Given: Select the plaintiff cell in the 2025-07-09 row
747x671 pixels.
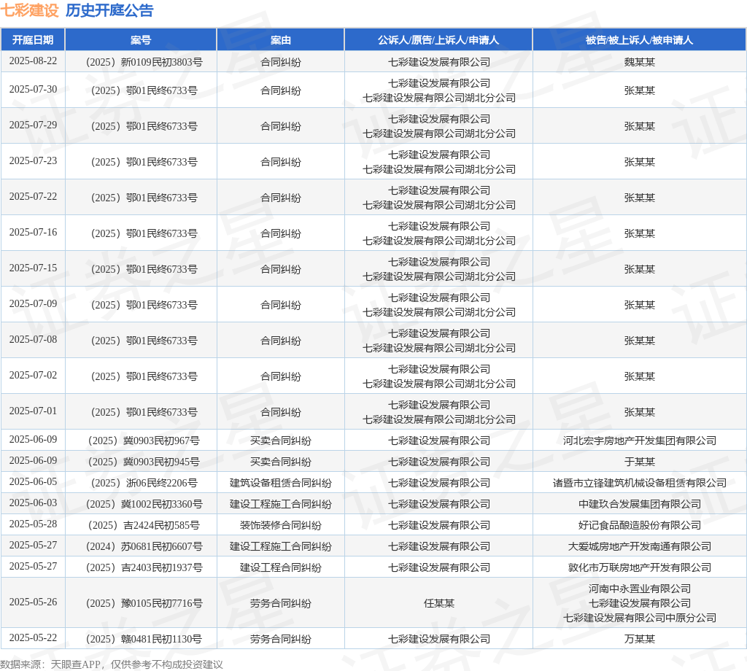Looking at the screenshot, I should pos(438,305).
